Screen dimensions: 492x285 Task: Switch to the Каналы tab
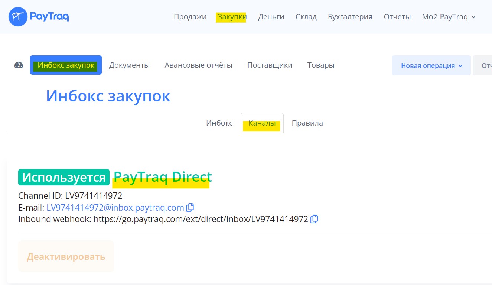[x=262, y=123]
